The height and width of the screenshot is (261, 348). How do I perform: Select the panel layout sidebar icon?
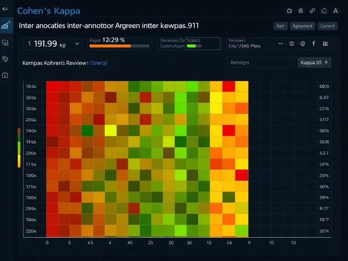click(5, 42)
